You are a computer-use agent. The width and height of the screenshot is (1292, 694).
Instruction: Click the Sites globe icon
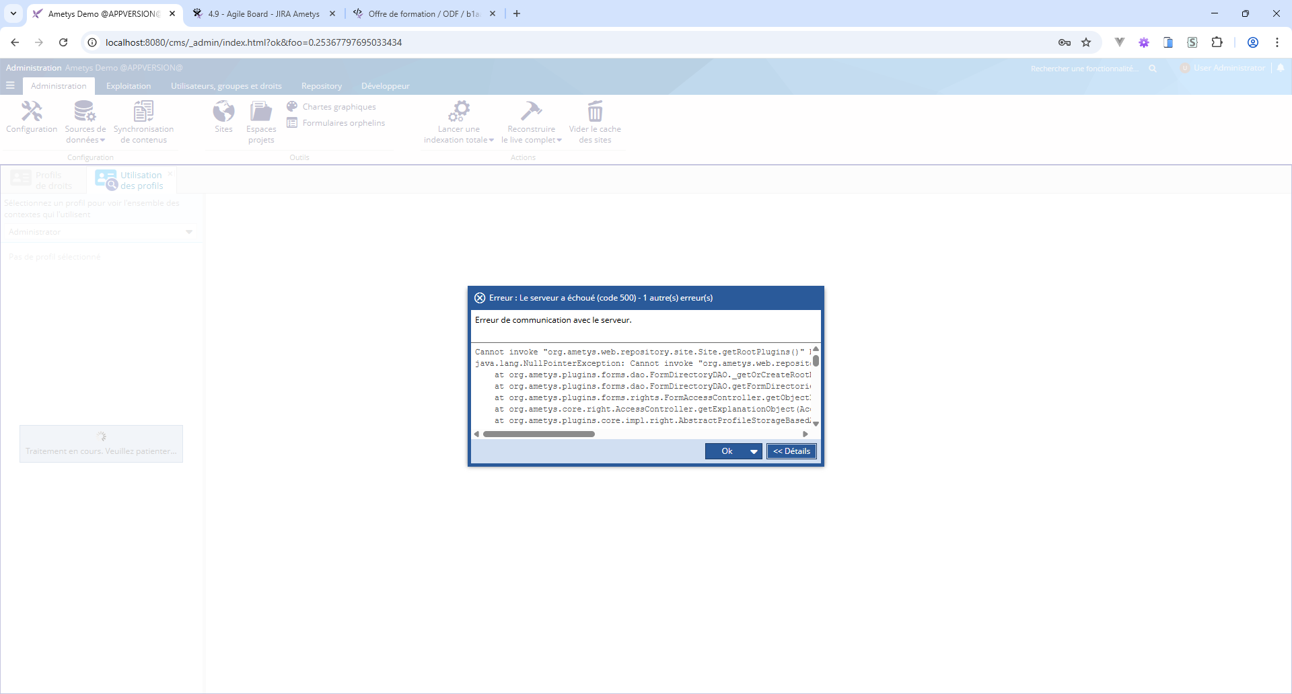click(223, 112)
